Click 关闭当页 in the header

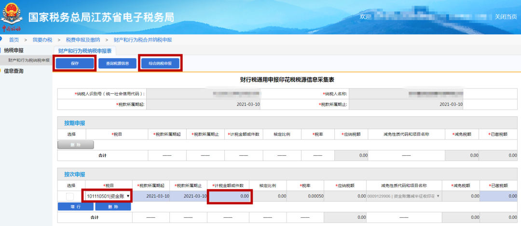[506, 16]
